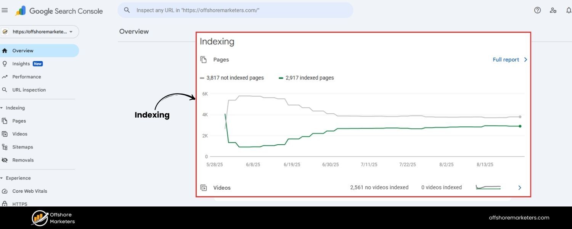
Task: Click the small videos trend sparkline chart
Action: click(488, 187)
